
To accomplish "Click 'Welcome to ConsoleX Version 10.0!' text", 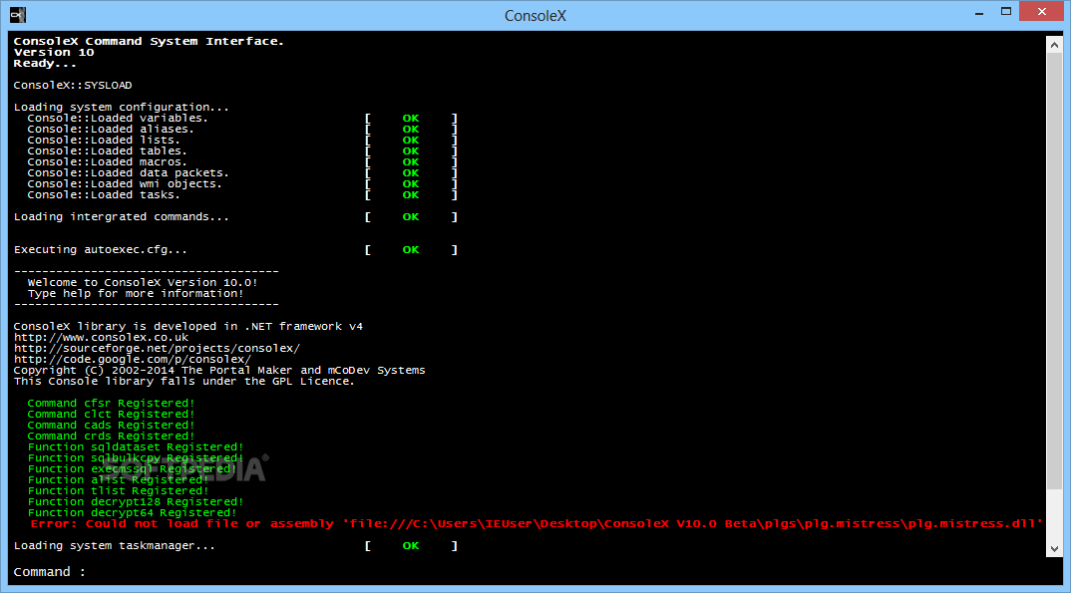I will (143, 282).
